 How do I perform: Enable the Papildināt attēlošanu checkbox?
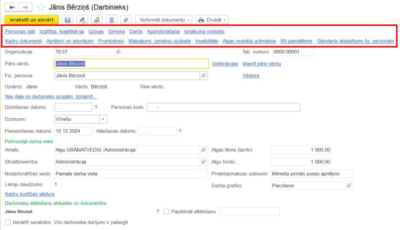(166, 212)
